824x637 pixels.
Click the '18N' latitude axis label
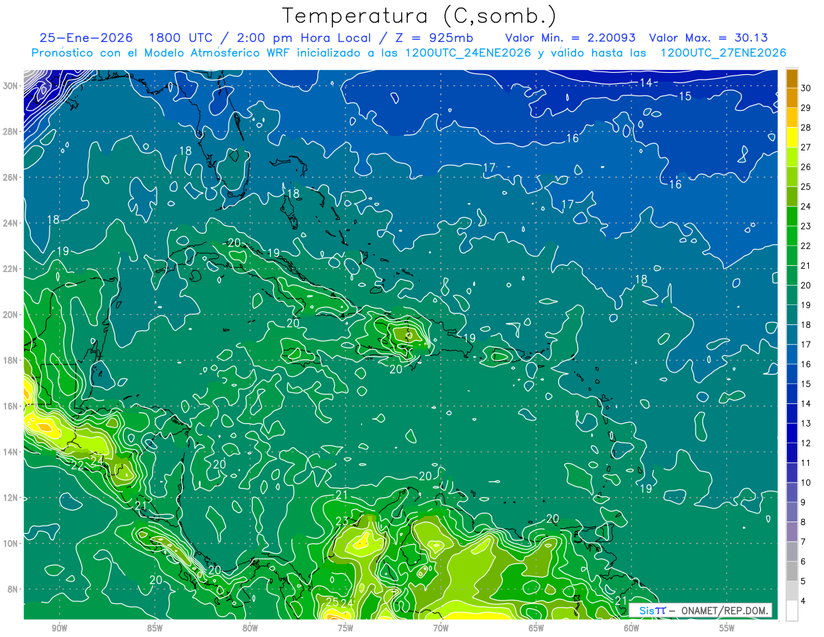point(11,360)
